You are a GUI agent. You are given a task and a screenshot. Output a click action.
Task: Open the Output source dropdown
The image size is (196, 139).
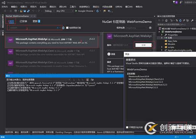tap(46, 80)
